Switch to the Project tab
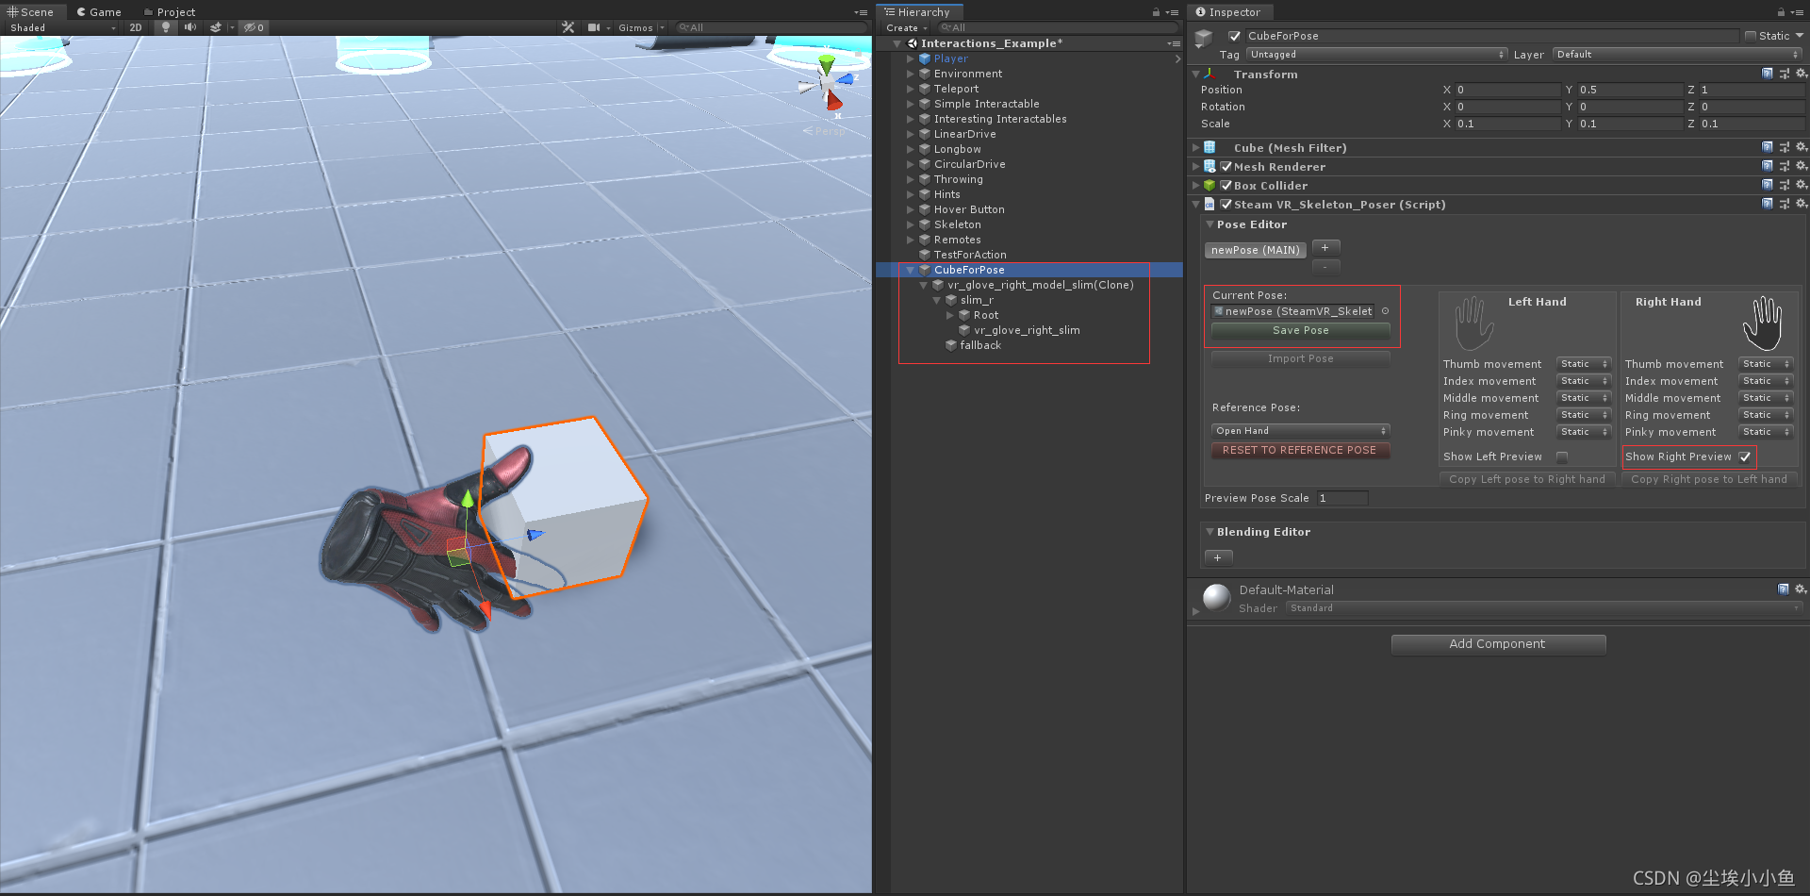 [170, 12]
